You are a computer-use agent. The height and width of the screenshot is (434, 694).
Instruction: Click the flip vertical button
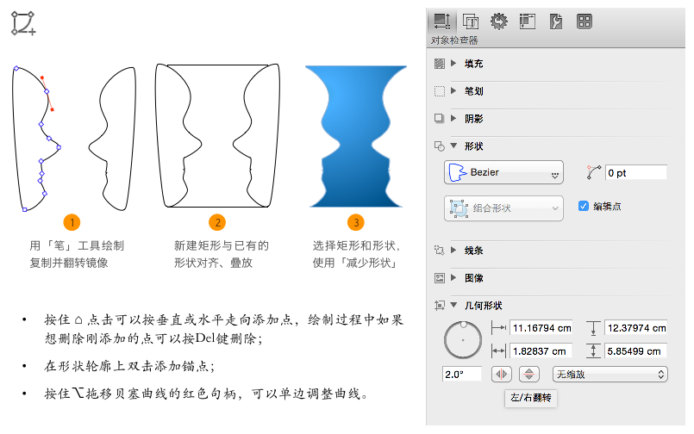point(529,375)
